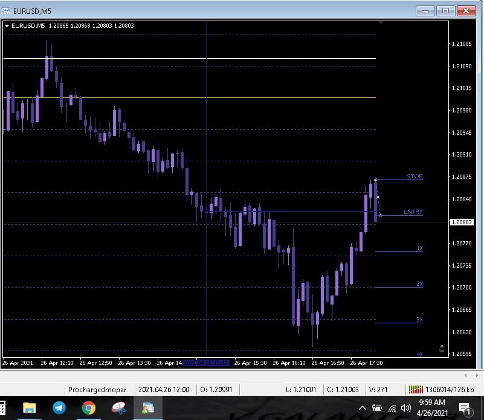
Task: Click the 26 Apr 12:10 time axis label
Action: 57,363
